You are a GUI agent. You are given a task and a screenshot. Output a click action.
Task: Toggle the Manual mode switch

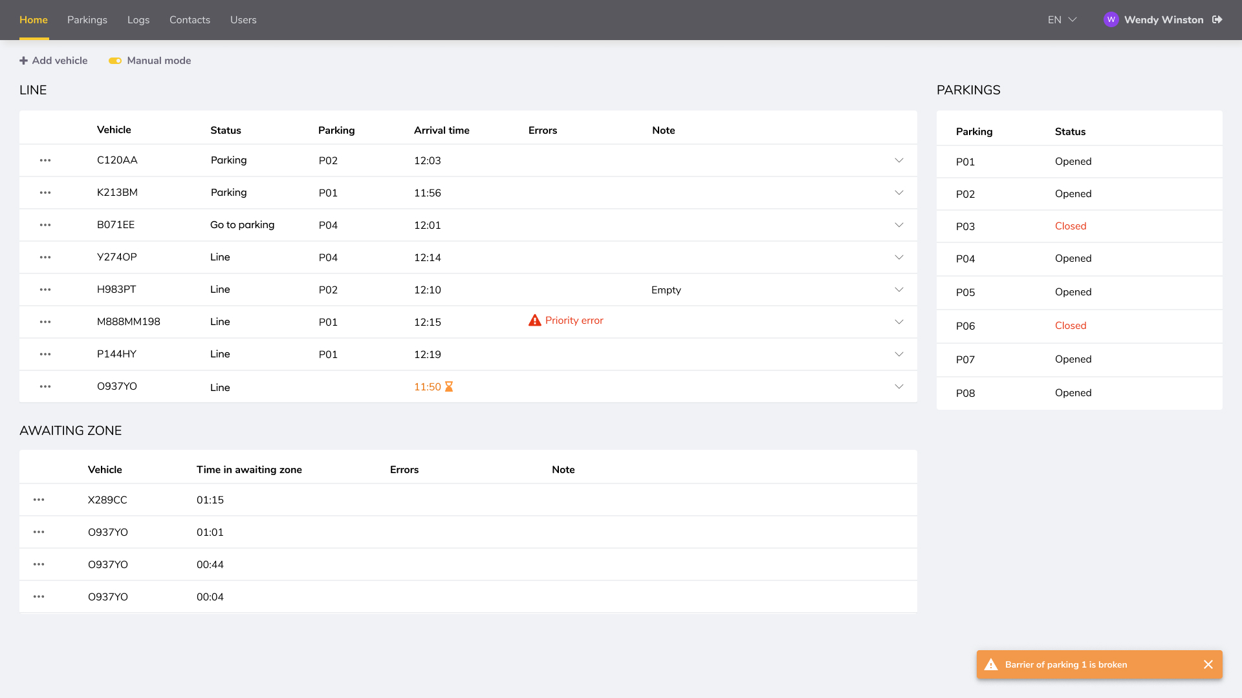click(x=115, y=61)
